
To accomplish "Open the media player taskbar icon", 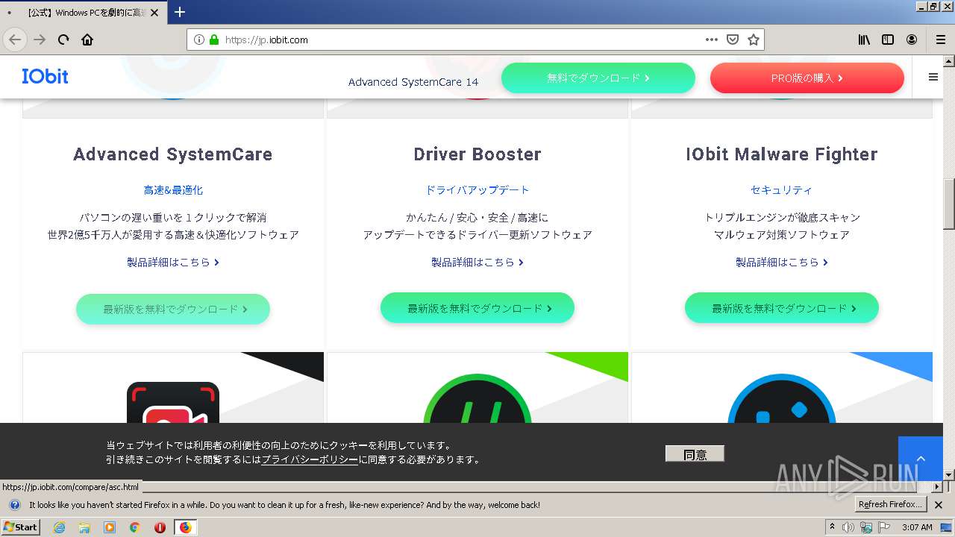I will pyautogui.click(x=110, y=527).
